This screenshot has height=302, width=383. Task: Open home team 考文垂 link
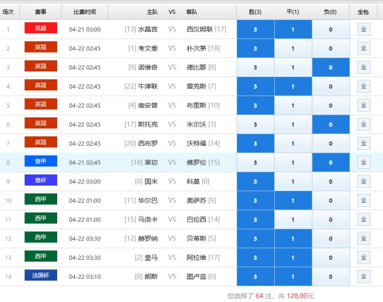tap(148, 49)
